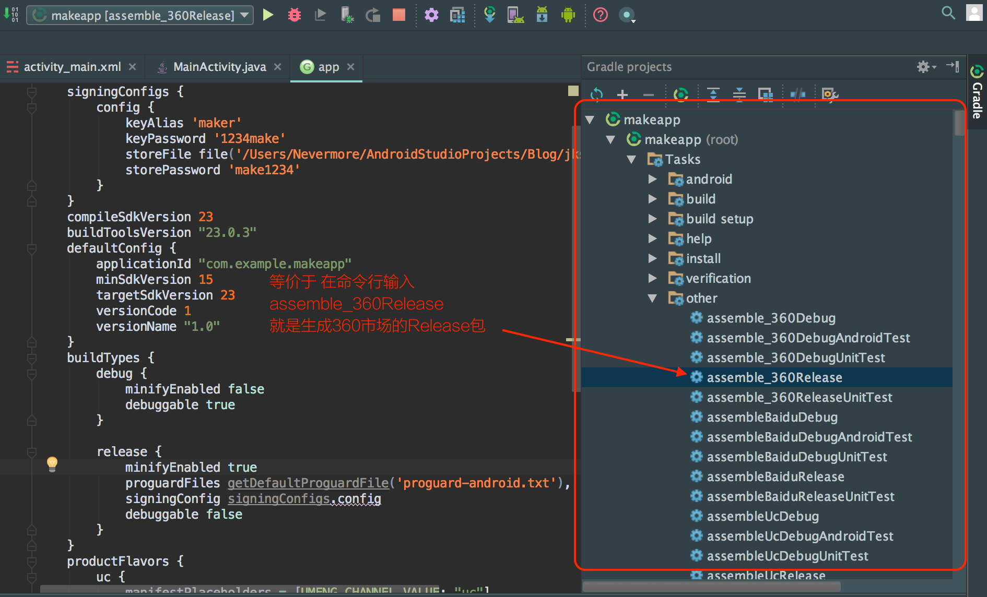987x597 pixels.
Task: Refresh all Gradle projects
Action: click(596, 94)
